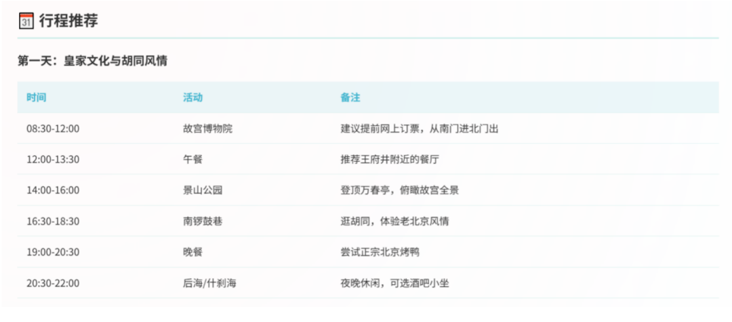The width and height of the screenshot is (732, 322).
Task: Select the 08:30-12:00 time cell
Action: tap(53, 129)
